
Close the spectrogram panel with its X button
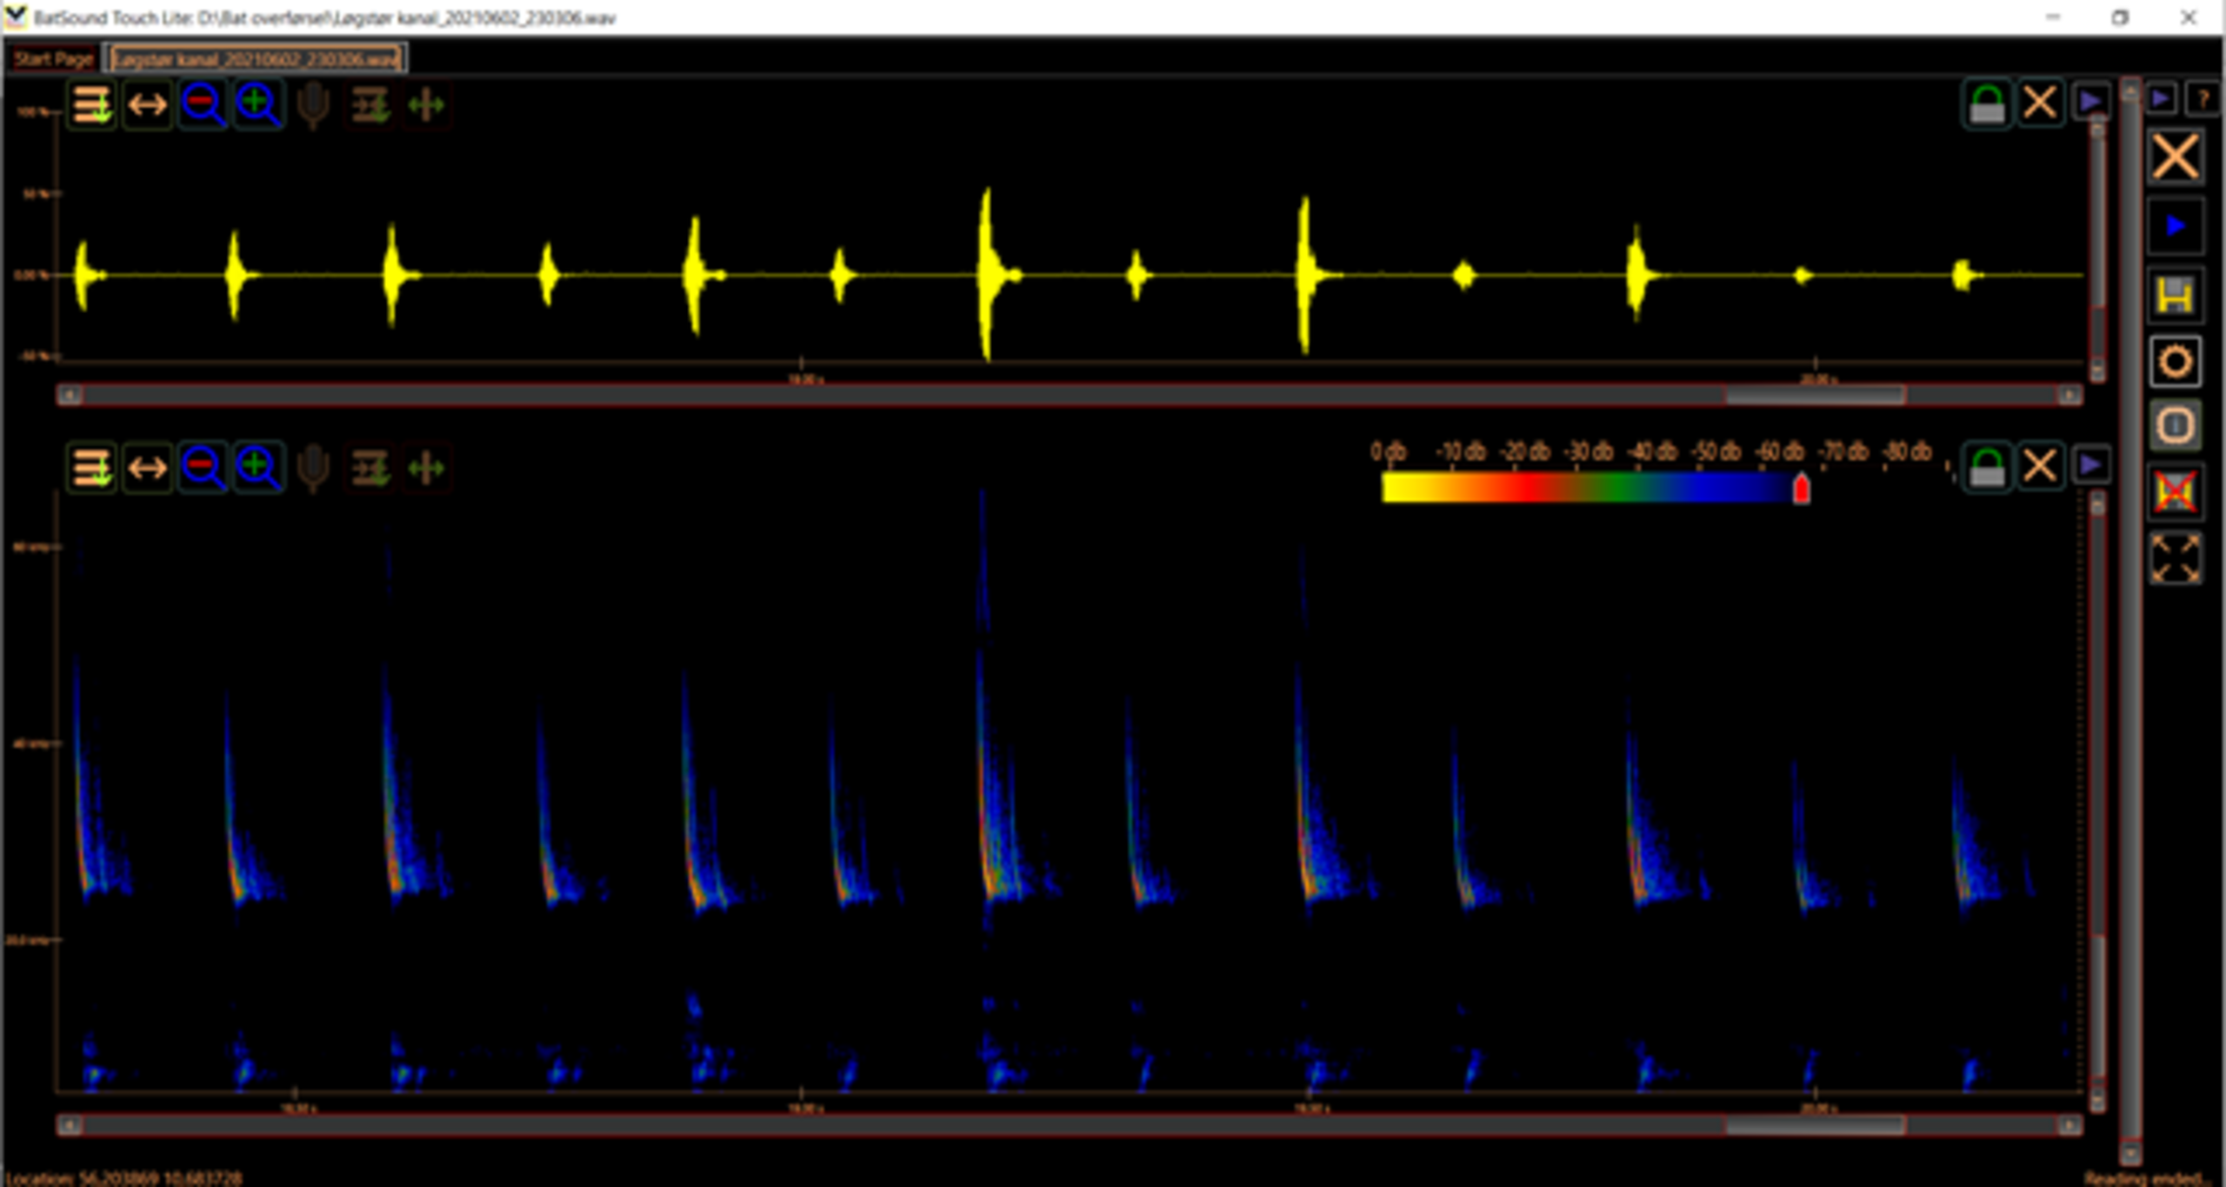2039,466
